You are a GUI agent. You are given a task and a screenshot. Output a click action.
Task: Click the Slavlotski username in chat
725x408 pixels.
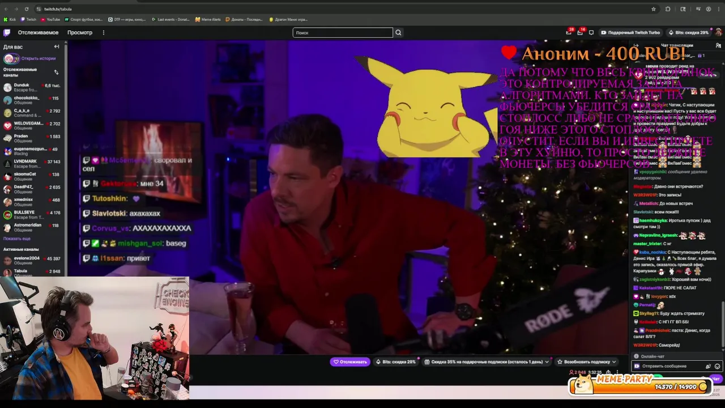(643, 212)
